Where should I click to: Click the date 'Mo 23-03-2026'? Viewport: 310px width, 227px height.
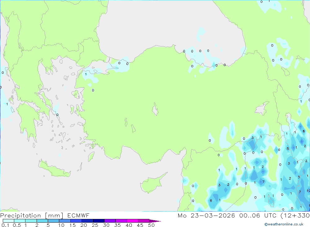206,215
